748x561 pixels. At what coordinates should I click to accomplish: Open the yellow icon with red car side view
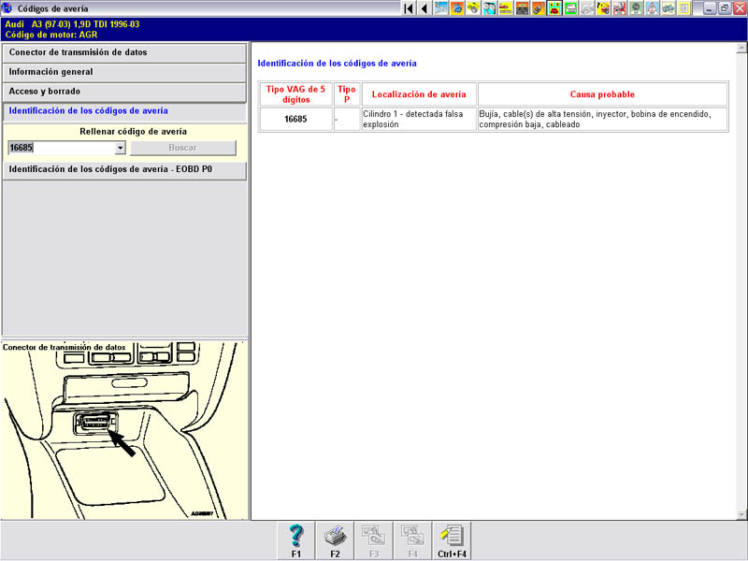506,8
